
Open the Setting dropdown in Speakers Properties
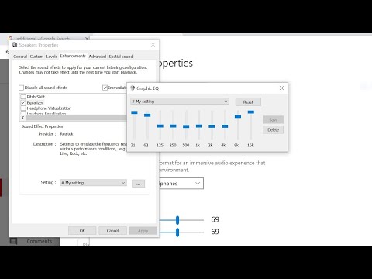coord(93,183)
